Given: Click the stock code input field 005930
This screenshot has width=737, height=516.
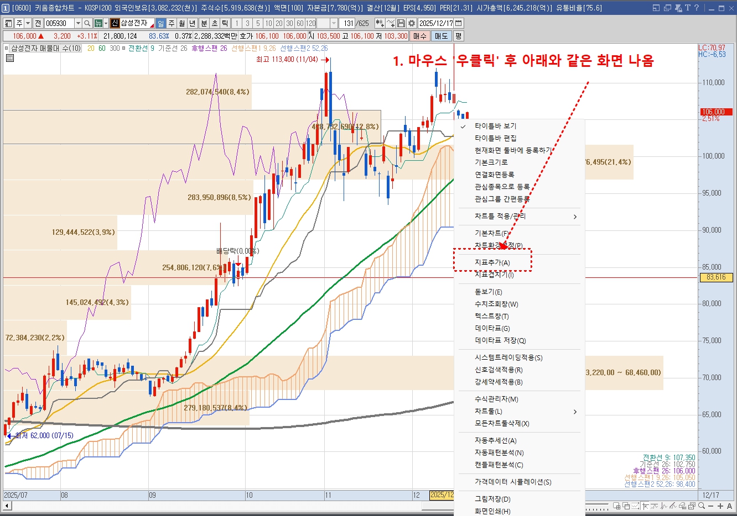Looking at the screenshot, I should [x=59, y=23].
